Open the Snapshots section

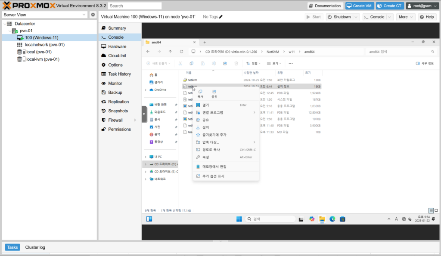tap(118, 111)
